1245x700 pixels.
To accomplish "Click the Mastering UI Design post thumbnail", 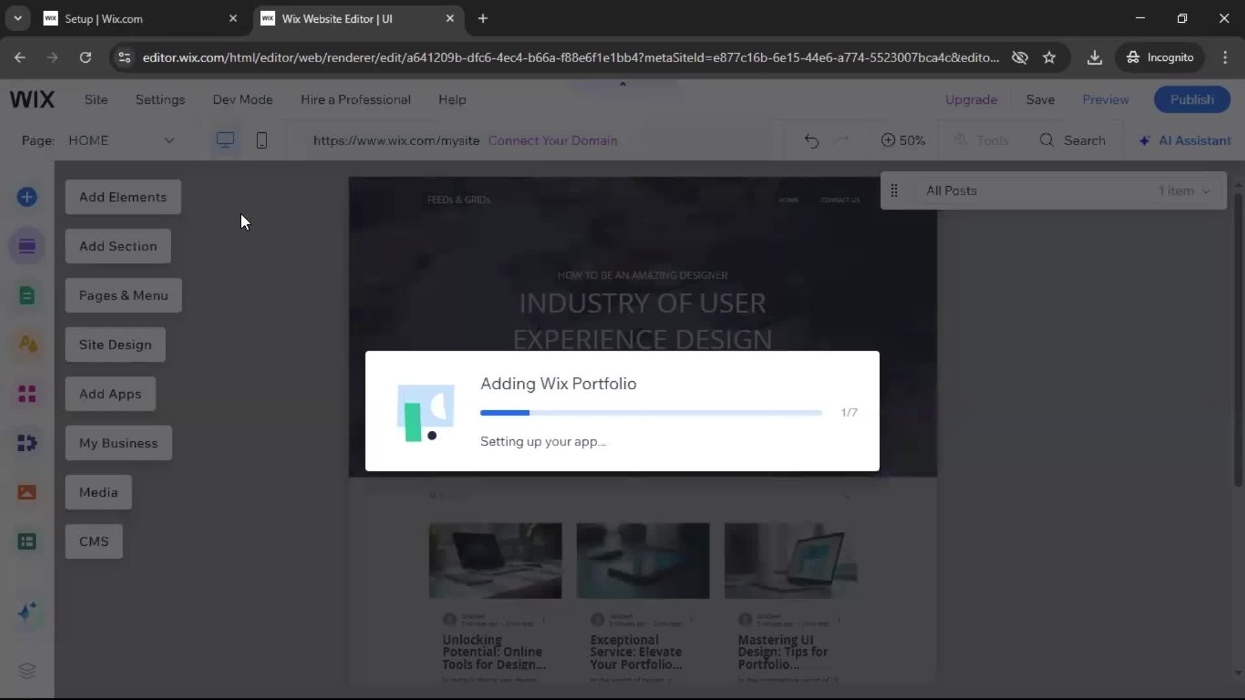I will tap(790, 561).
